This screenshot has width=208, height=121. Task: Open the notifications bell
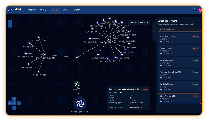[194, 10]
